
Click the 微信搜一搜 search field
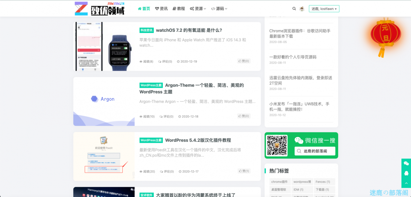coord(315,151)
